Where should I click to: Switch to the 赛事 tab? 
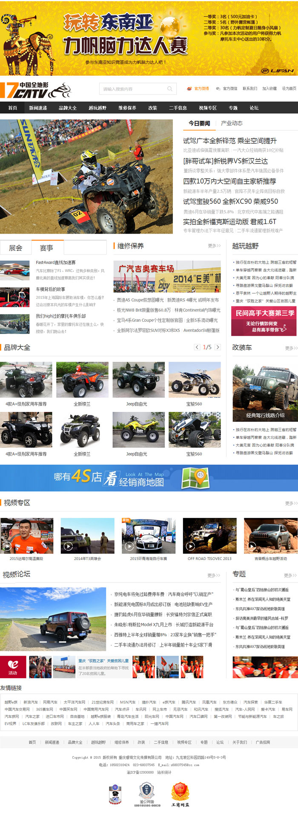click(x=46, y=248)
